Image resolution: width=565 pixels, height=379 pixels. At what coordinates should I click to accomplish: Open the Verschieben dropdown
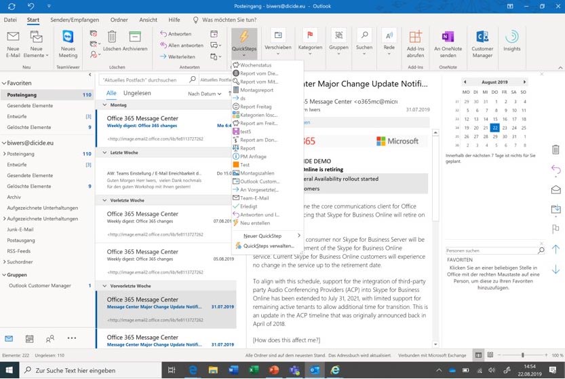click(278, 42)
